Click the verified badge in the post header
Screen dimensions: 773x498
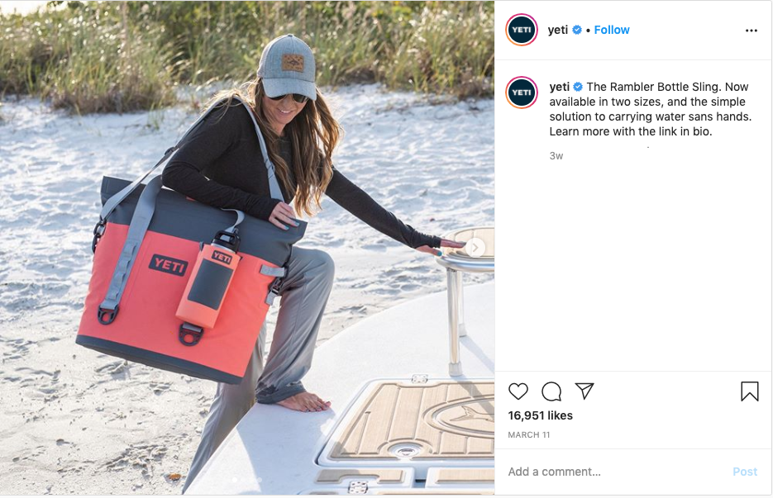[577, 30]
